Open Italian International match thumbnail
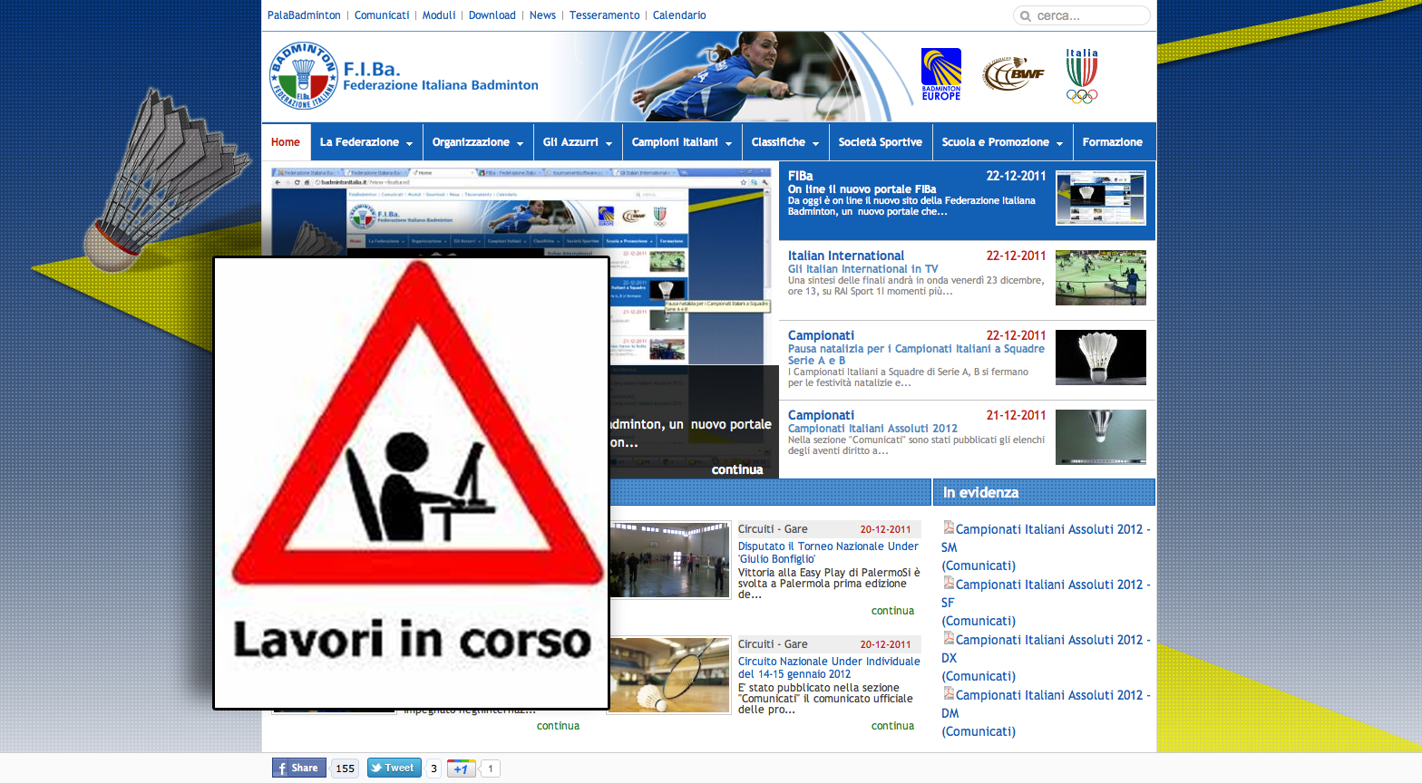Image resolution: width=1422 pixels, height=783 pixels. [1101, 277]
